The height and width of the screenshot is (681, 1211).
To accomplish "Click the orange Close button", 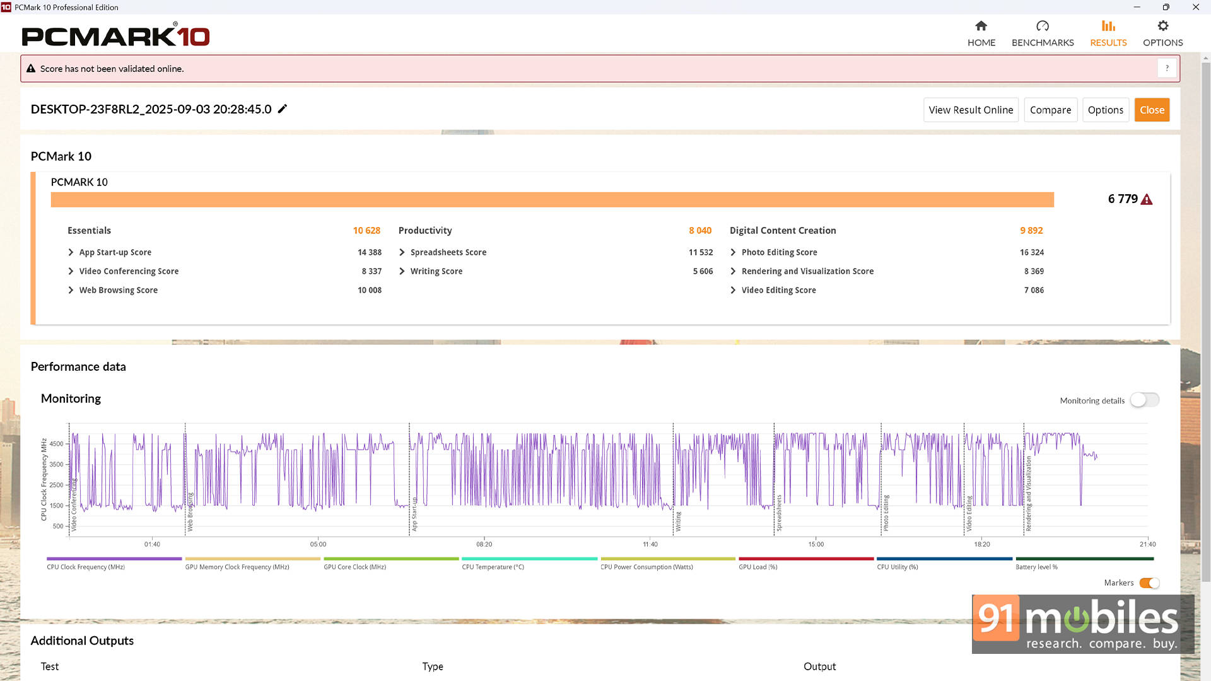I will (x=1152, y=110).
